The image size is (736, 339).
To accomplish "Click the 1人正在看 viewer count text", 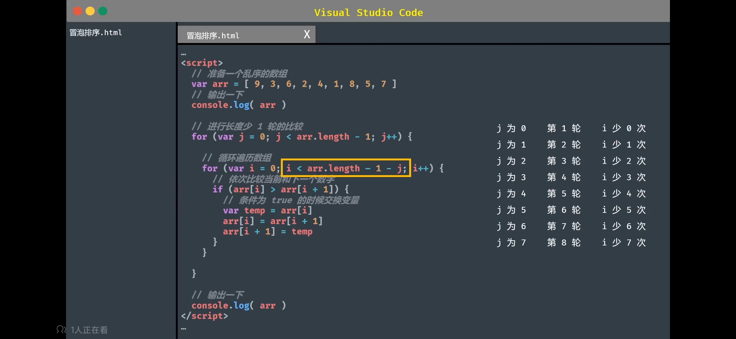I will (89, 330).
